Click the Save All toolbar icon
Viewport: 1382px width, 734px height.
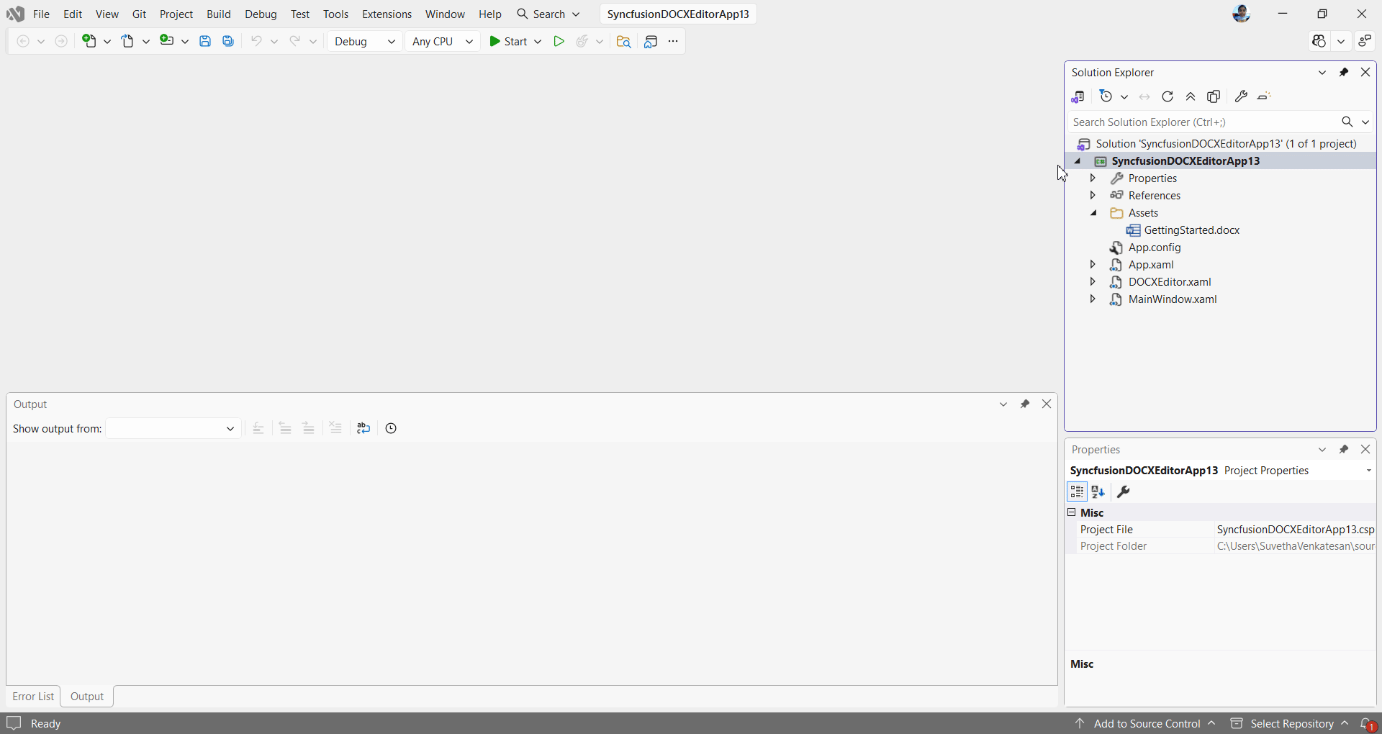coord(227,41)
